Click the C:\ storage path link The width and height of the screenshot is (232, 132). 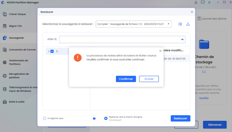tap(204, 72)
